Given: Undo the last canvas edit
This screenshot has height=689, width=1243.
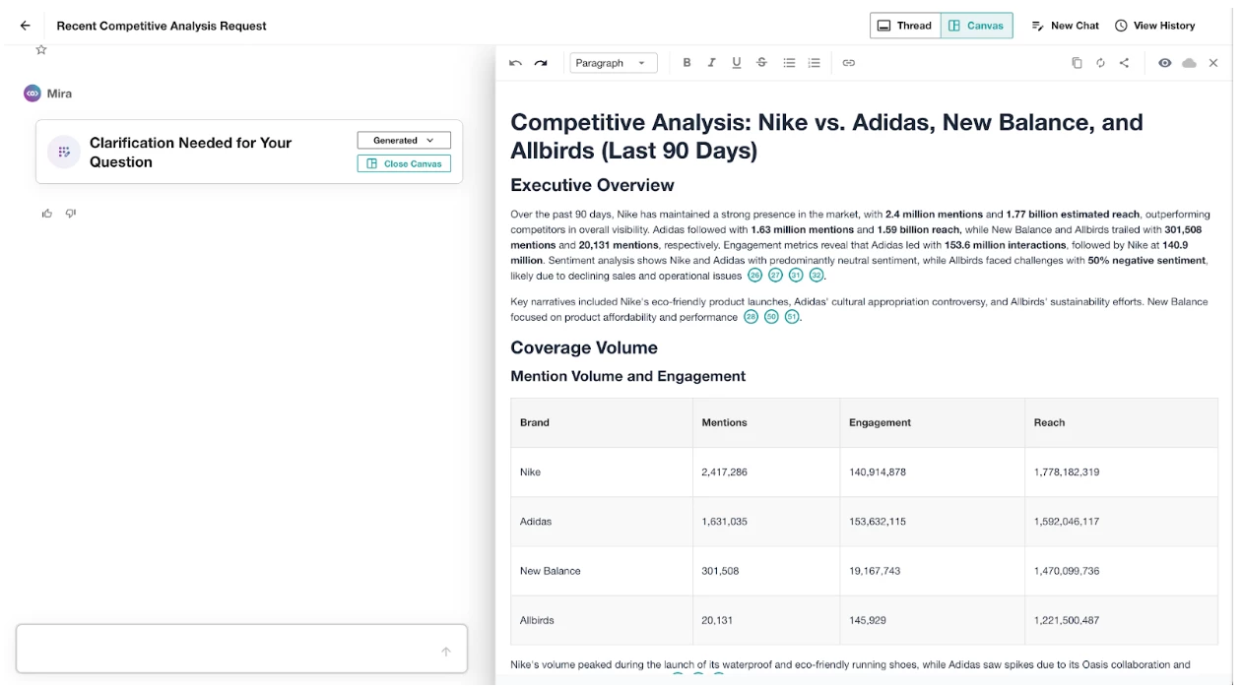Looking at the screenshot, I should (x=515, y=63).
